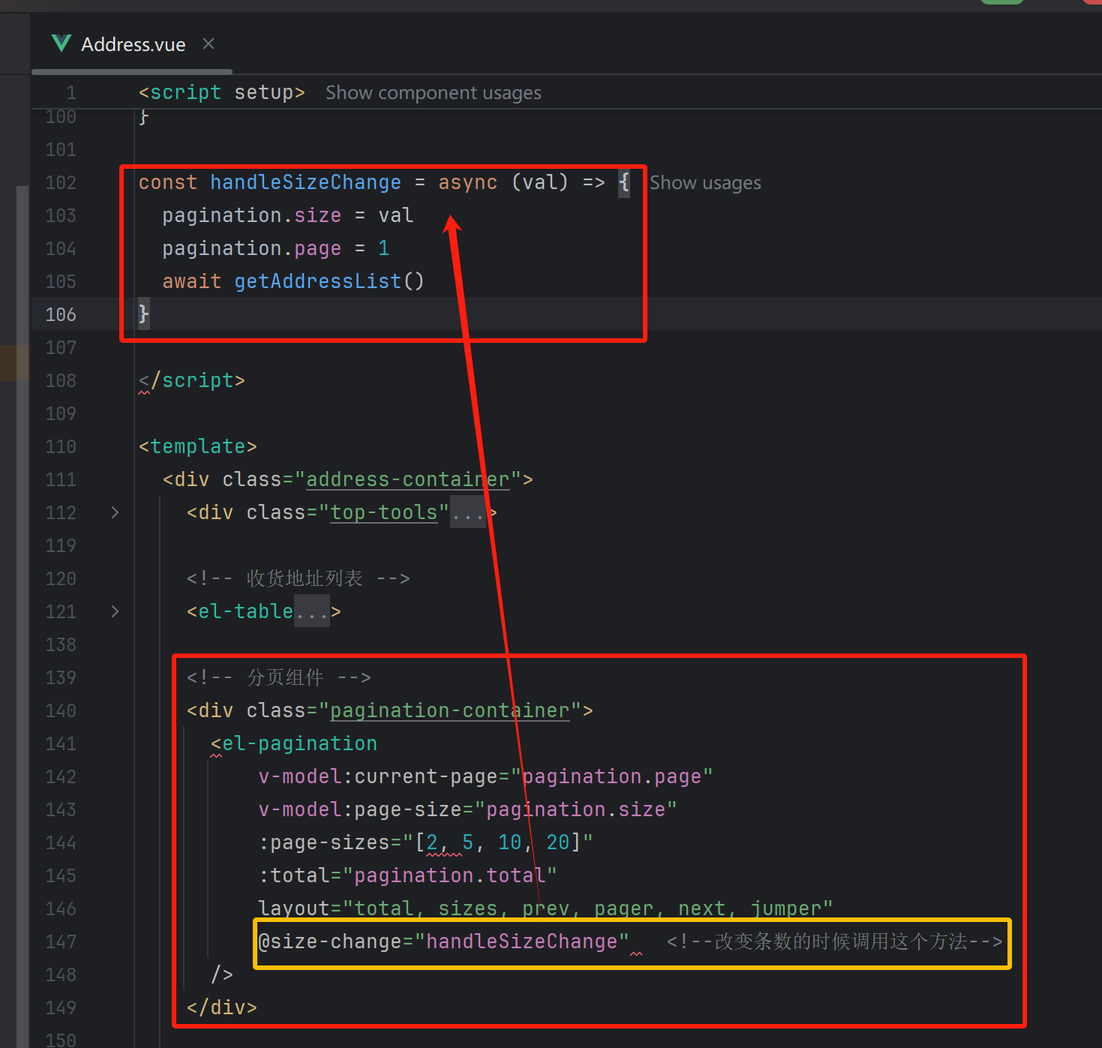Expand folded ellipsis after top-tools class

pos(467,512)
